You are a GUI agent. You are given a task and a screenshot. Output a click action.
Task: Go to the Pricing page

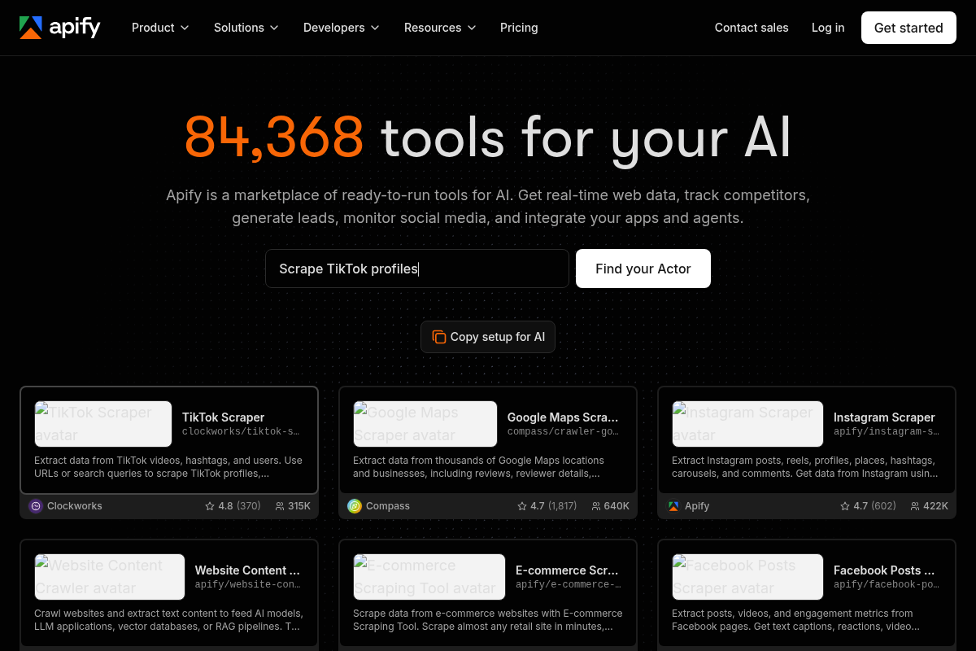(519, 28)
